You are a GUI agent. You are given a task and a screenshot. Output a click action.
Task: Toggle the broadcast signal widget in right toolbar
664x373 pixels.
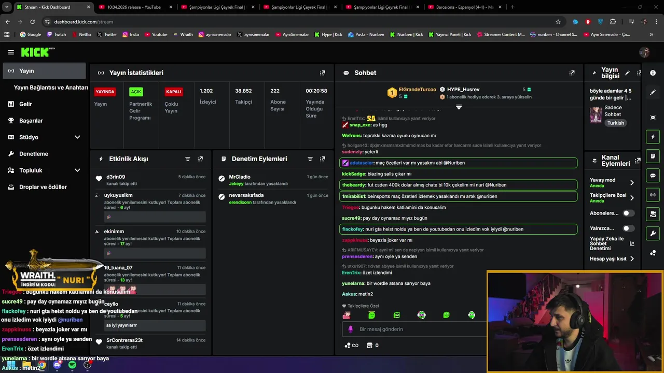(653, 195)
